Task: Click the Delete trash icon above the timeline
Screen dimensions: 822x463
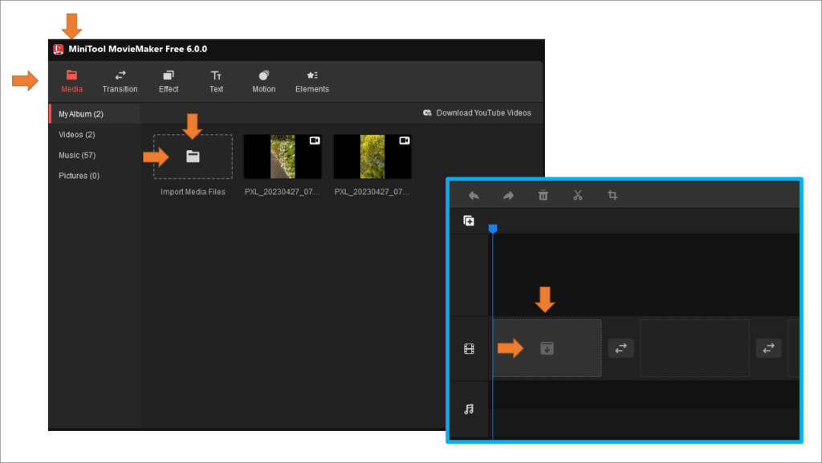Action: (543, 195)
